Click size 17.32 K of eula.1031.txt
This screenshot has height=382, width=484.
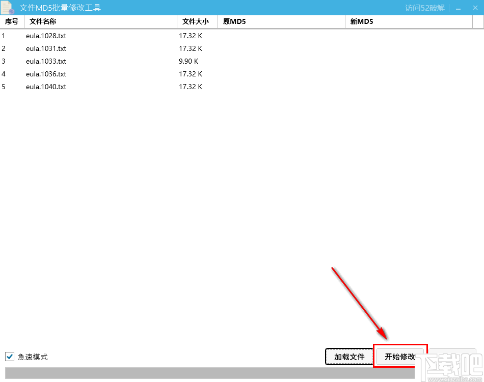[x=191, y=48]
